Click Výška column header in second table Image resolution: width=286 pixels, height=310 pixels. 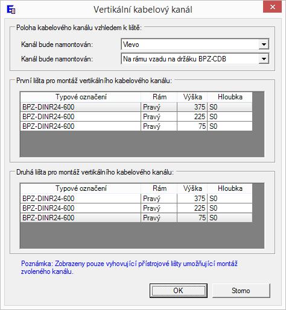tap(192, 188)
